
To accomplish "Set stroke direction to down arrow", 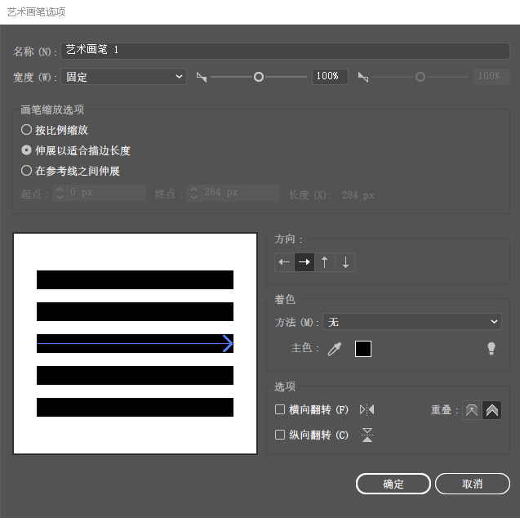I will [x=345, y=262].
